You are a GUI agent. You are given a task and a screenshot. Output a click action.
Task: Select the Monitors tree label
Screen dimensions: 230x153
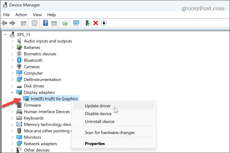point(32,137)
